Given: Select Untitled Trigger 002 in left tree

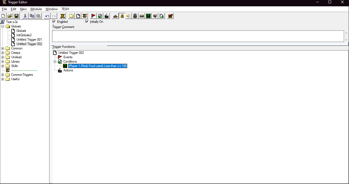Looking at the screenshot, I should pos(29,44).
